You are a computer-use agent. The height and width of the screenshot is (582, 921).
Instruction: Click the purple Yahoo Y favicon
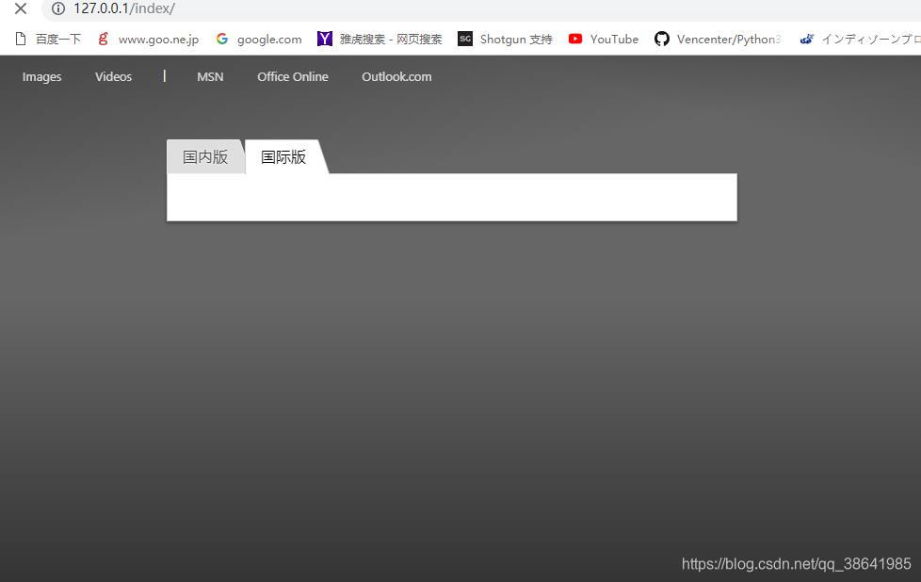325,39
